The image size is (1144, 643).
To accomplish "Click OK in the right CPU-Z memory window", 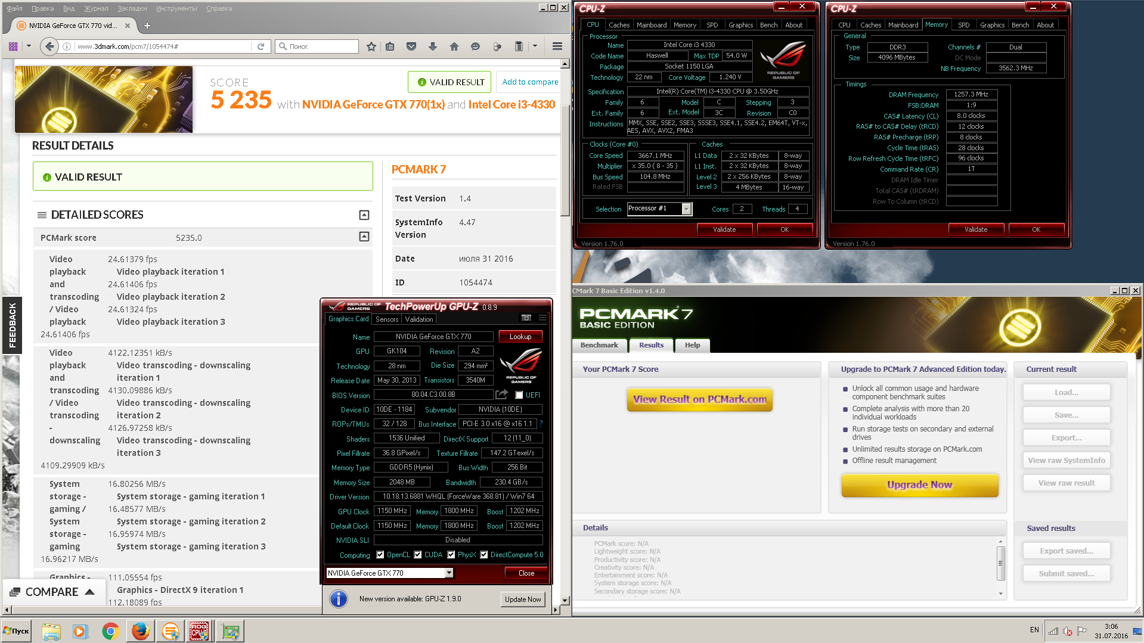I will click(x=1036, y=229).
